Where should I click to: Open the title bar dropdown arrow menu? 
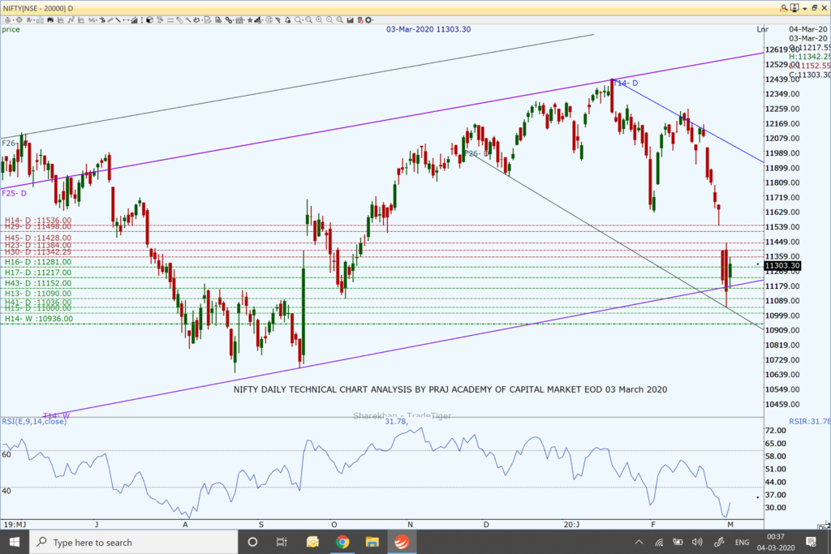(804, 8)
